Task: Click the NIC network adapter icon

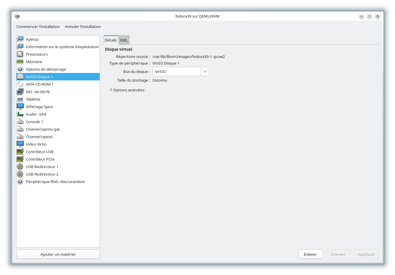Action: pos(20,92)
